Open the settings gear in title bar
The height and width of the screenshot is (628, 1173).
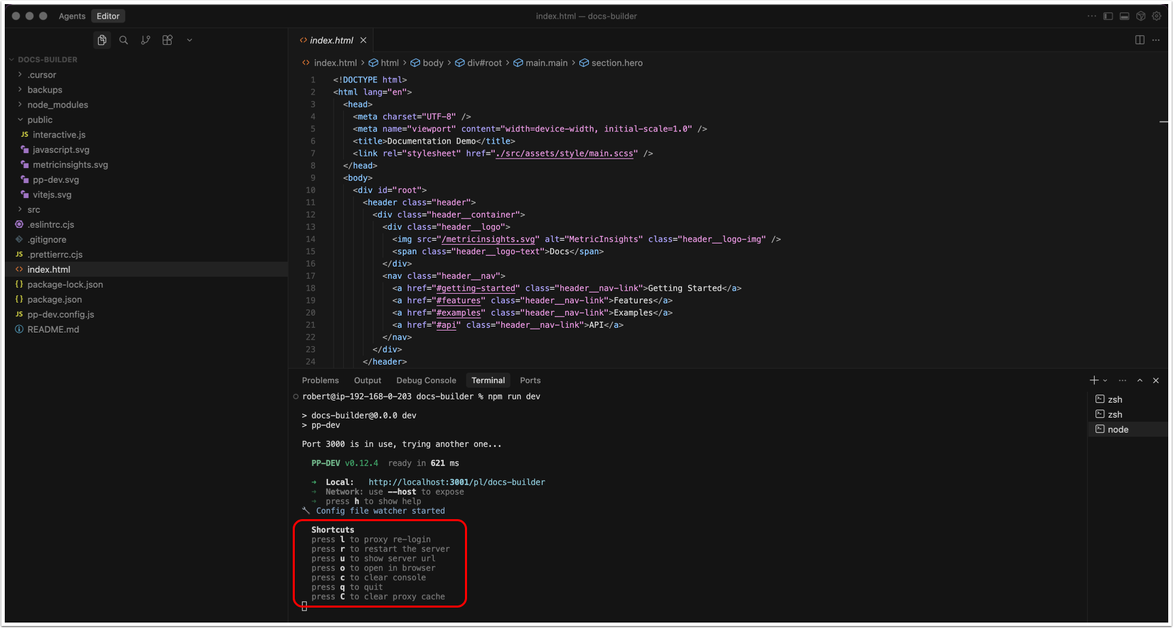1157,16
